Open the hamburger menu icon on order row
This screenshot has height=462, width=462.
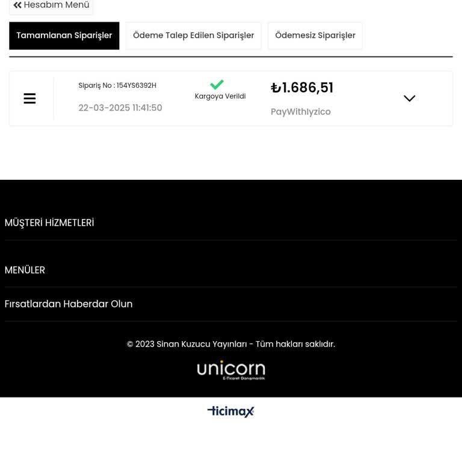click(29, 99)
